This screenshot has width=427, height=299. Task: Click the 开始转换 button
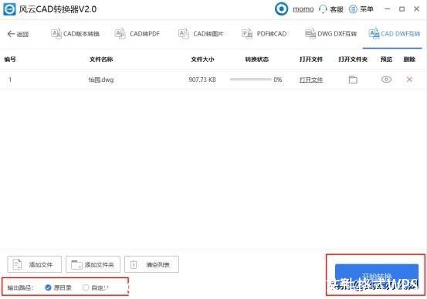coord(377,276)
